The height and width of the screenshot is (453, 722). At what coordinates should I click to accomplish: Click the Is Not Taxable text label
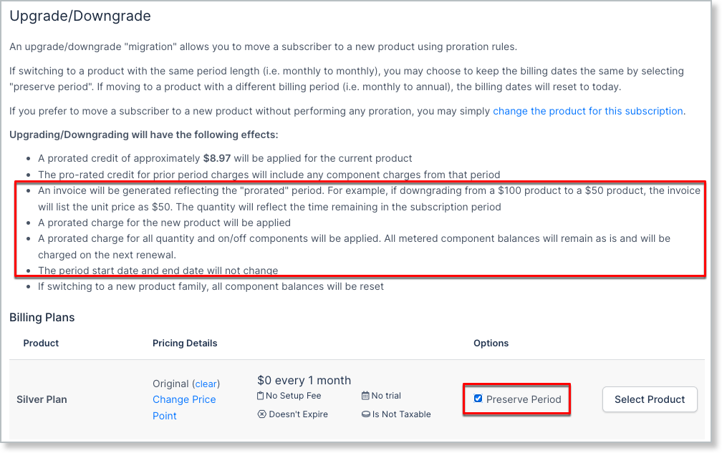point(401,414)
